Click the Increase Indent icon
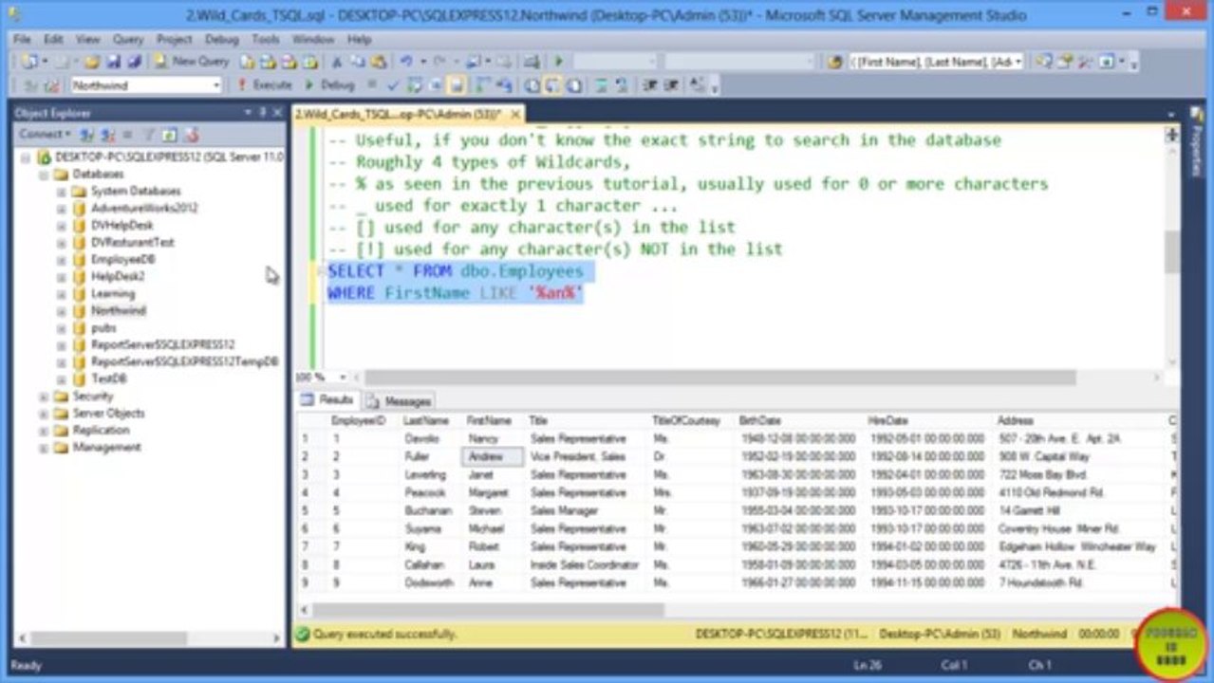 click(670, 85)
